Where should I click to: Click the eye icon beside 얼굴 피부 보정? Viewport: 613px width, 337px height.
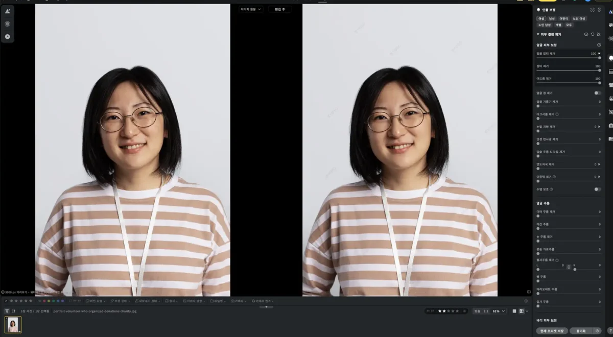tap(599, 45)
